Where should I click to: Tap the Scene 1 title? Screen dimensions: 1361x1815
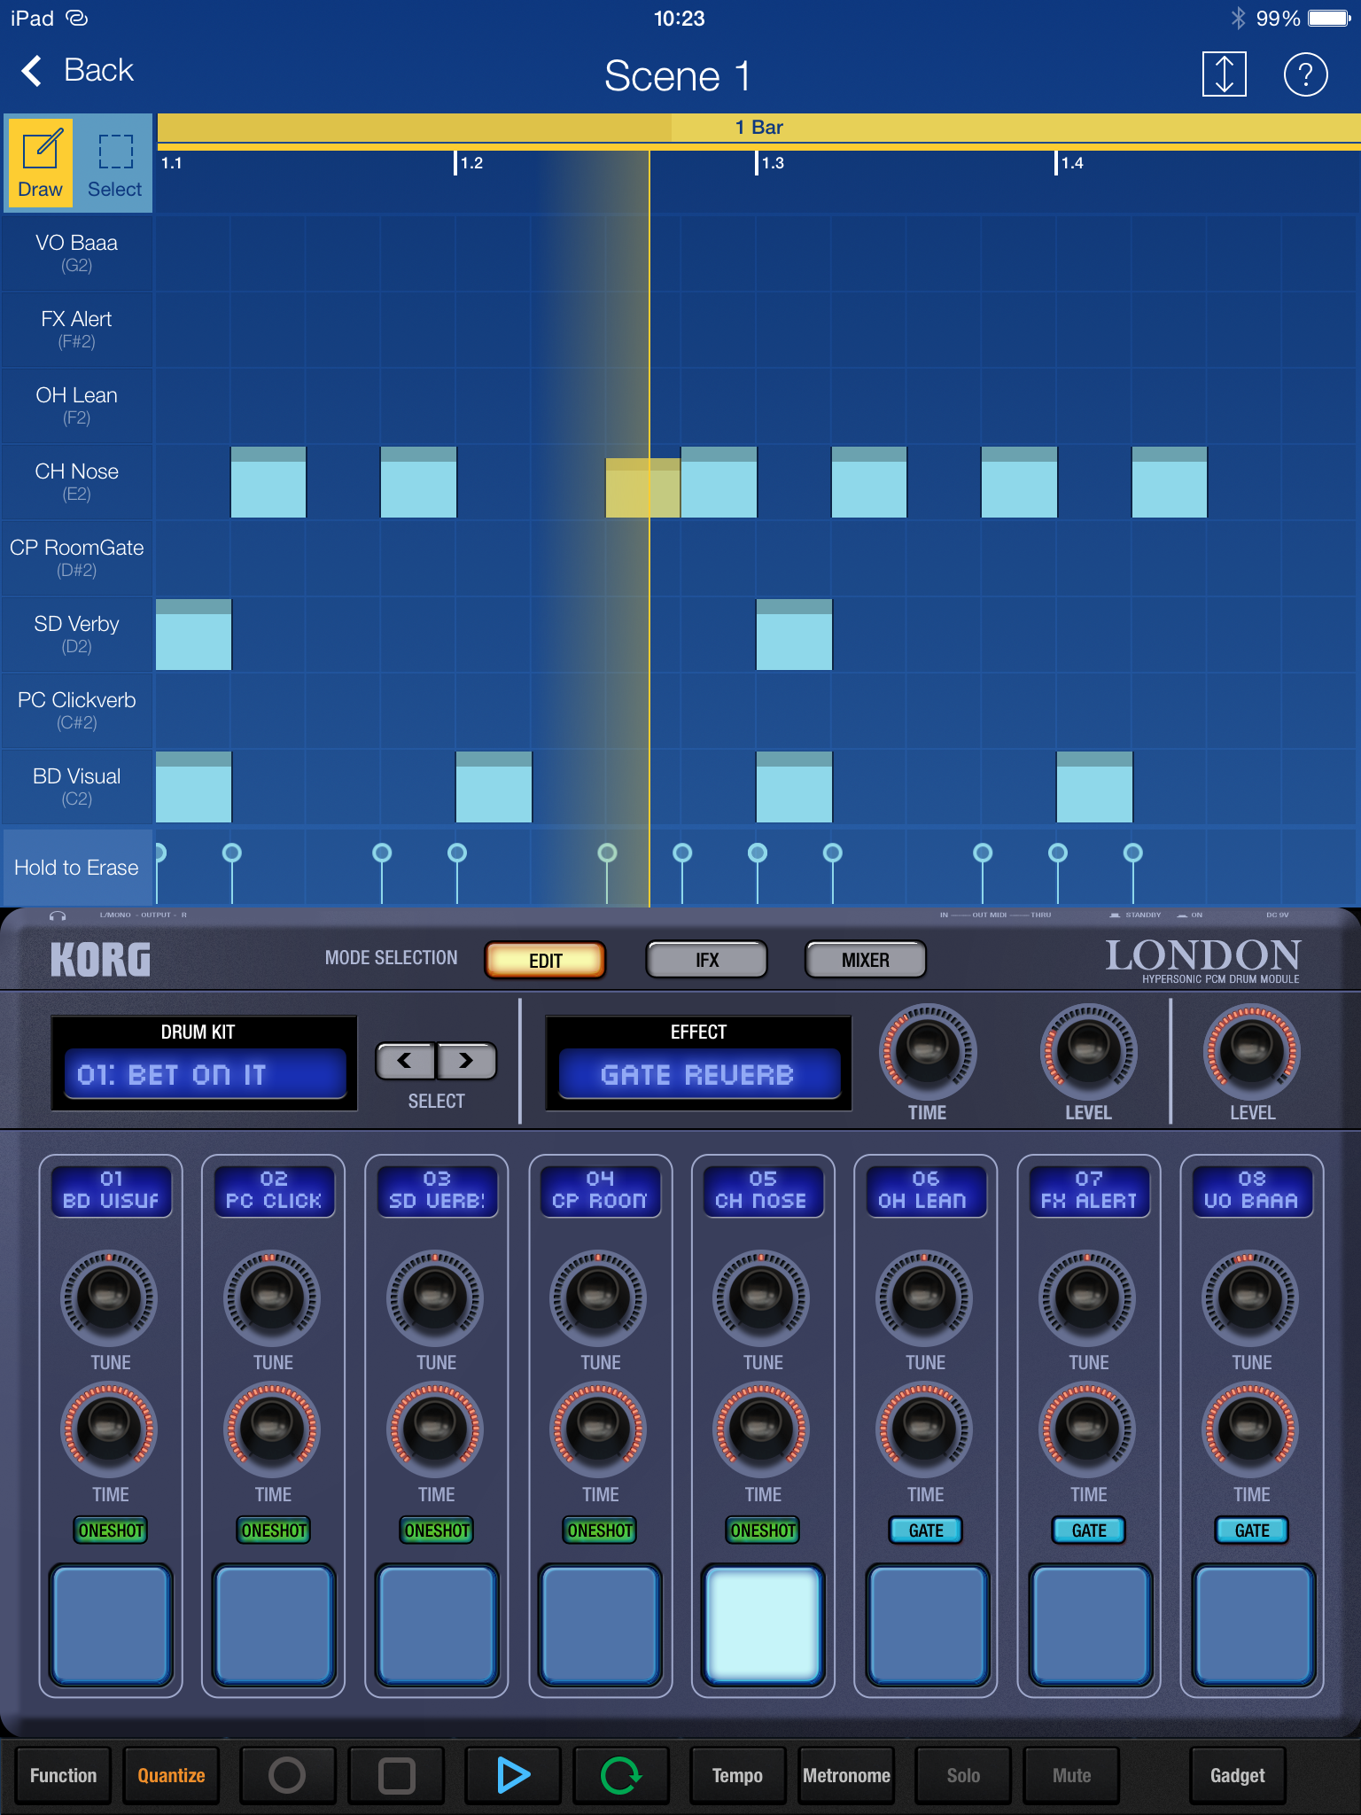678,75
